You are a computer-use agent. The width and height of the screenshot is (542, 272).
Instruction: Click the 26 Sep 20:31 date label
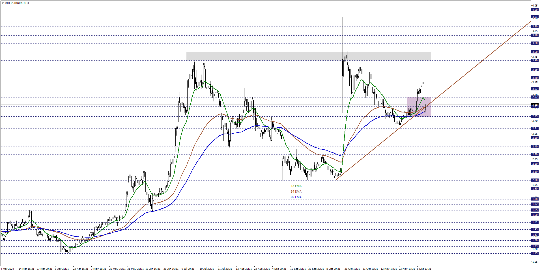316,269
